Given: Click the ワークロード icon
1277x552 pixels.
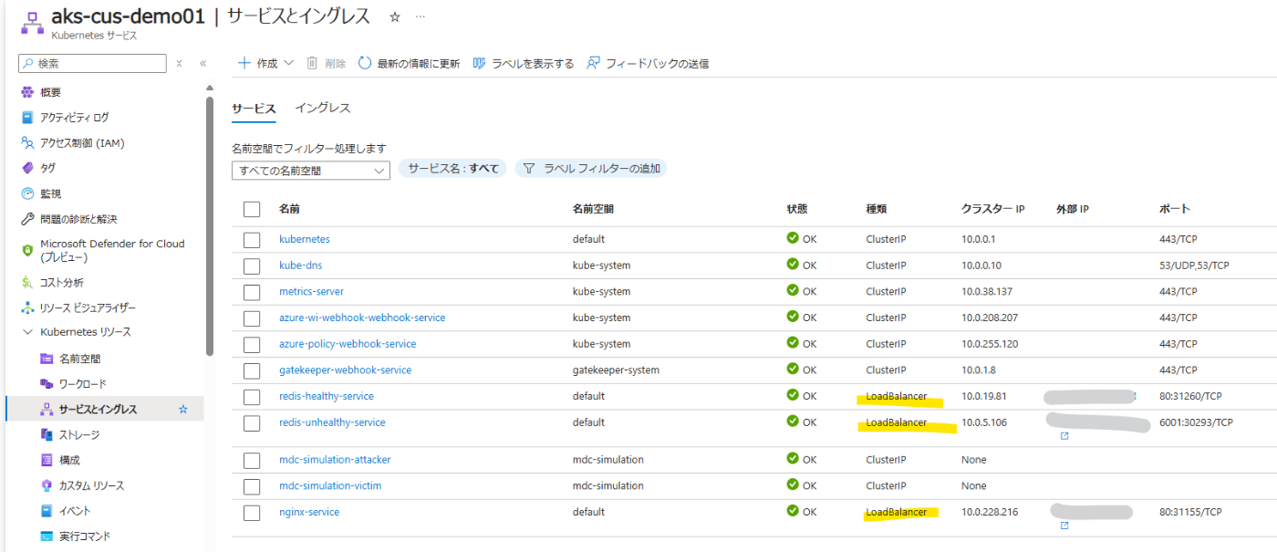Looking at the screenshot, I should pyautogui.click(x=47, y=384).
